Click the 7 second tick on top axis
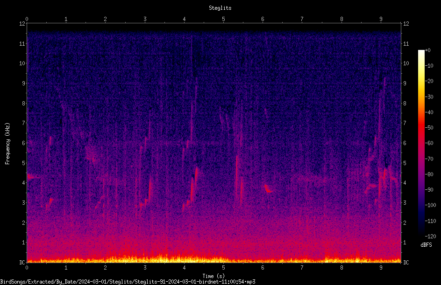The image size is (441, 285). coord(302,19)
